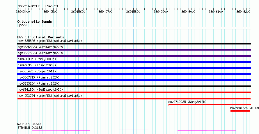Image resolution: width=259 pixels, height=134 pixels.
Task: Select the black nsv5833200 variant bar
Action: (134, 86)
